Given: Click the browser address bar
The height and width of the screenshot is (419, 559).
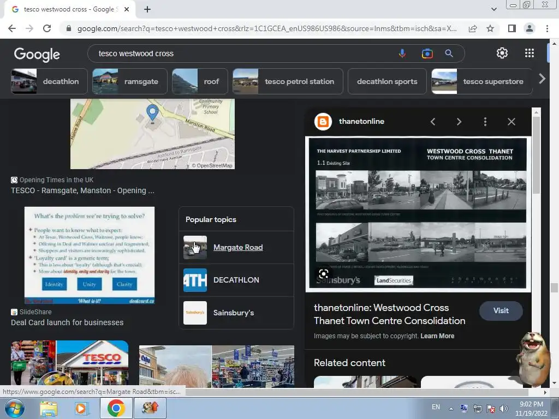Looking at the screenshot, I should click(x=266, y=28).
